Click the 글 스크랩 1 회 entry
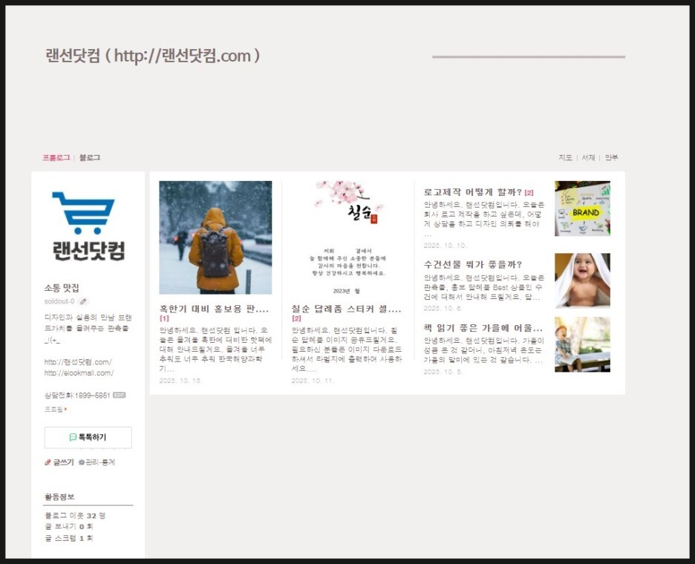 click(69, 538)
